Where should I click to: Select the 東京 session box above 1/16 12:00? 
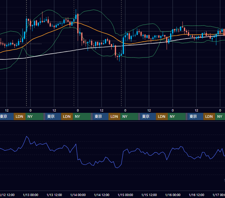click(x=195, y=116)
